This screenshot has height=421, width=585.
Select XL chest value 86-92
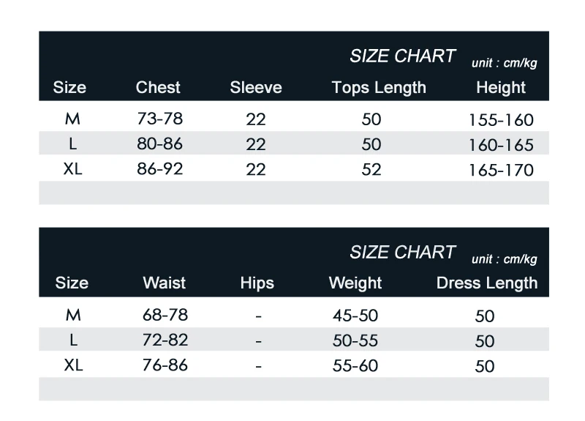tap(159, 169)
